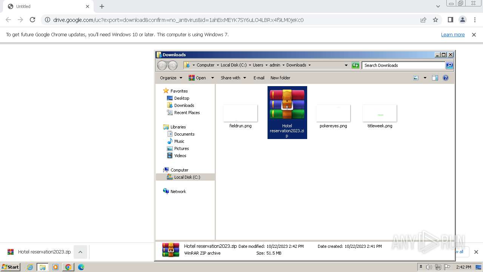Dismiss the Chrome update notice
This screenshot has height=272, width=483.
pos(474,34)
